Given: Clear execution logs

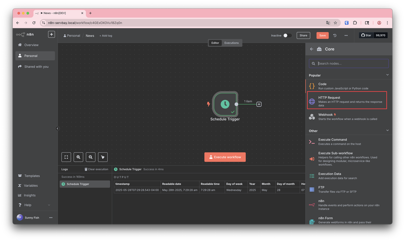Looking at the screenshot, I should click(96, 169).
